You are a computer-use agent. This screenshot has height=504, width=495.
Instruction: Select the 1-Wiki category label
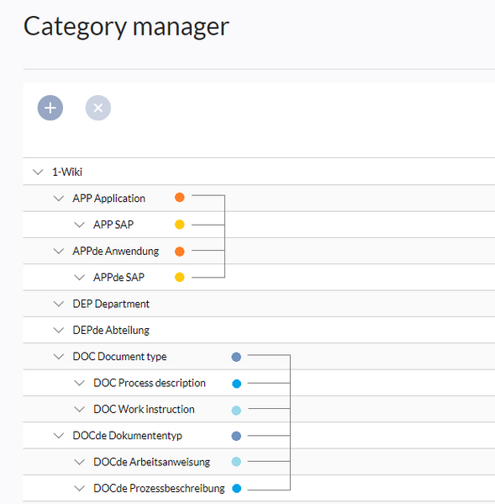click(67, 172)
